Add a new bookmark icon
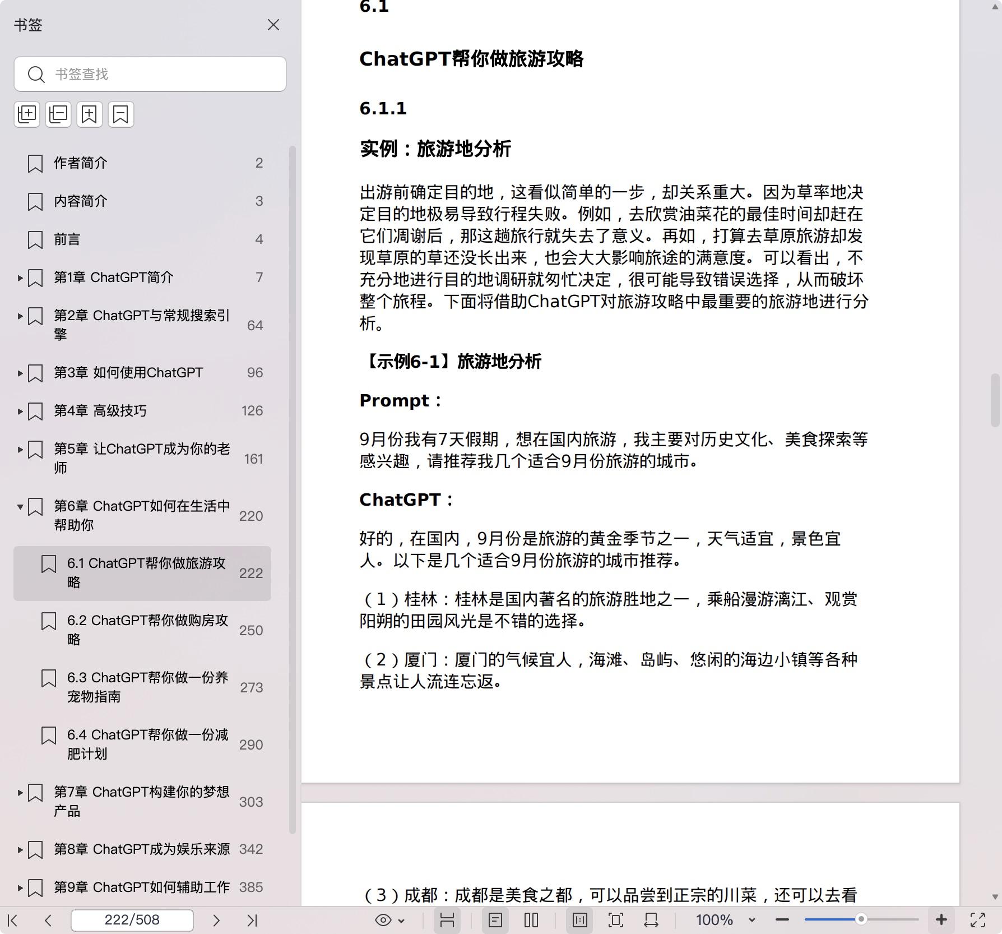 click(90, 114)
